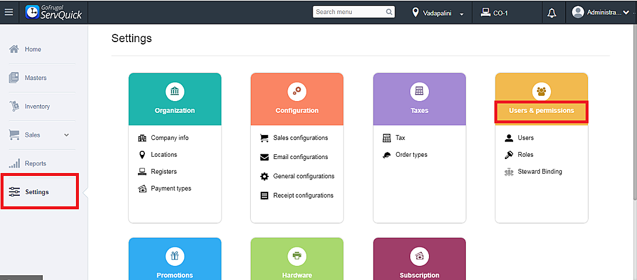
Task: Open General configurations
Action: pos(304,176)
